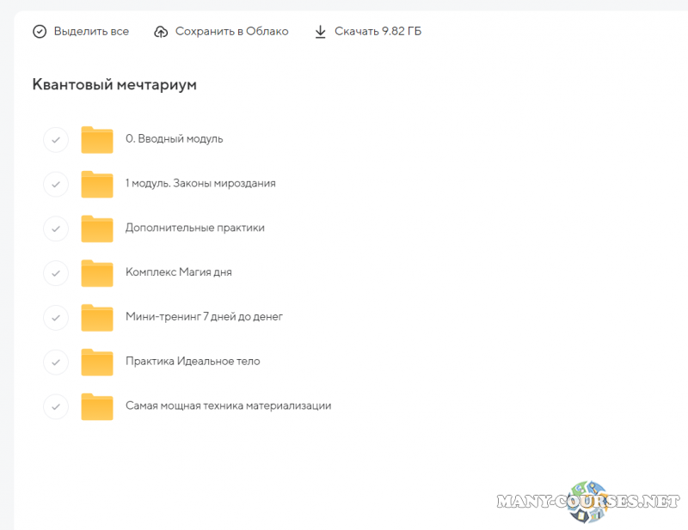688x530 pixels.
Task: Click folder icon beside Дополнительные практики
Action: click(97, 228)
